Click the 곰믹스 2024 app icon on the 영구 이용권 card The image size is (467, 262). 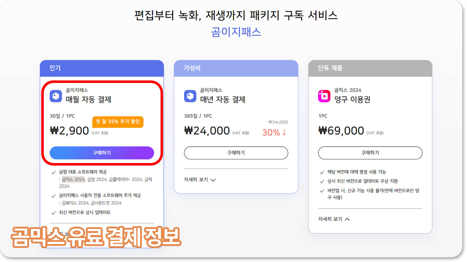click(x=323, y=96)
